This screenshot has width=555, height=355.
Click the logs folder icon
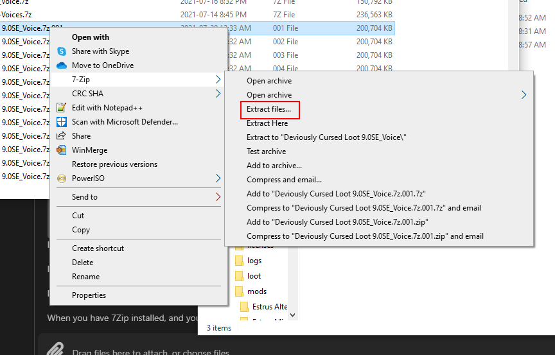pos(239,261)
